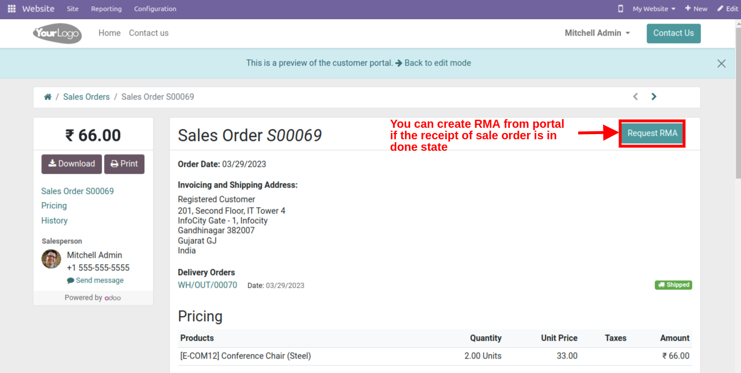Download the sales order

(x=71, y=164)
